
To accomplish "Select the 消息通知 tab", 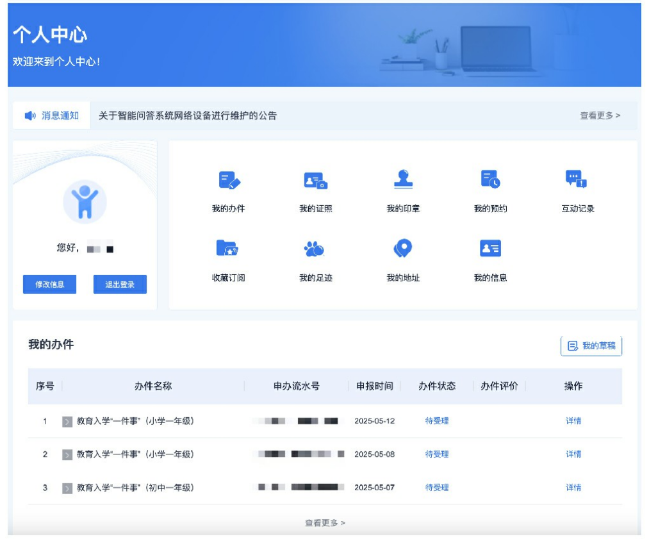I will (52, 116).
